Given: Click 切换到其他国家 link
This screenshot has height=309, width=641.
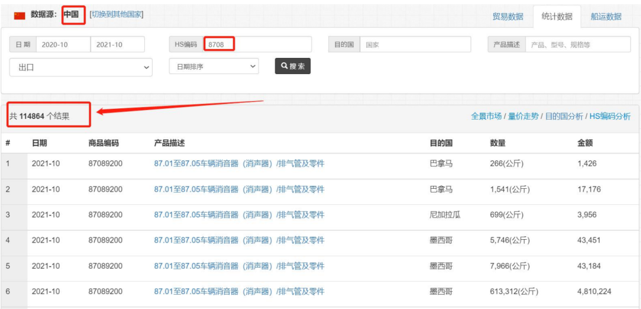Looking at the screenshot, I should pos(116,14).
